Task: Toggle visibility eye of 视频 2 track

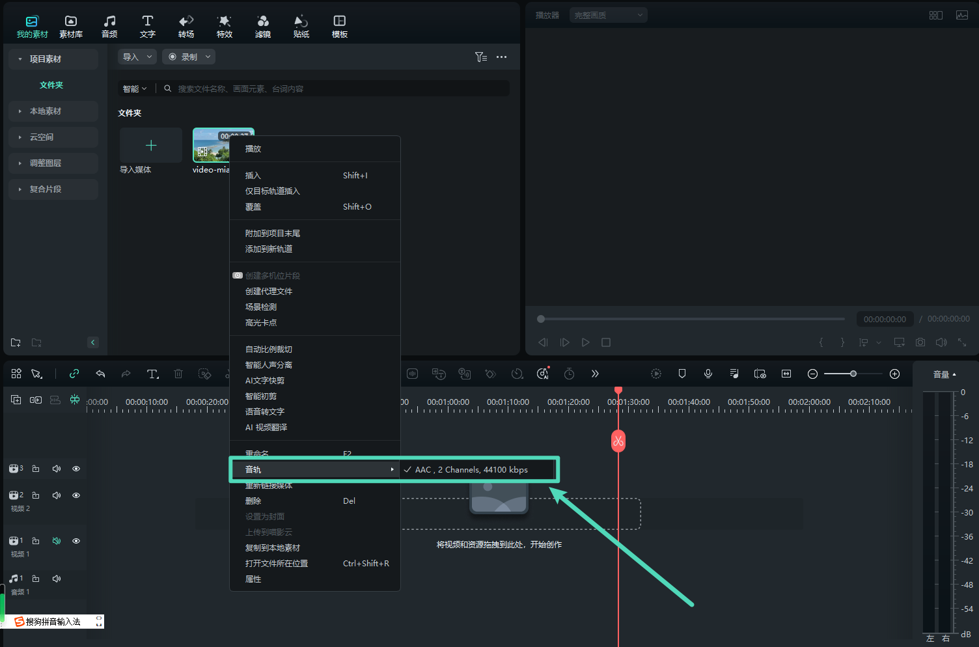Action: (x=76, y=495)
